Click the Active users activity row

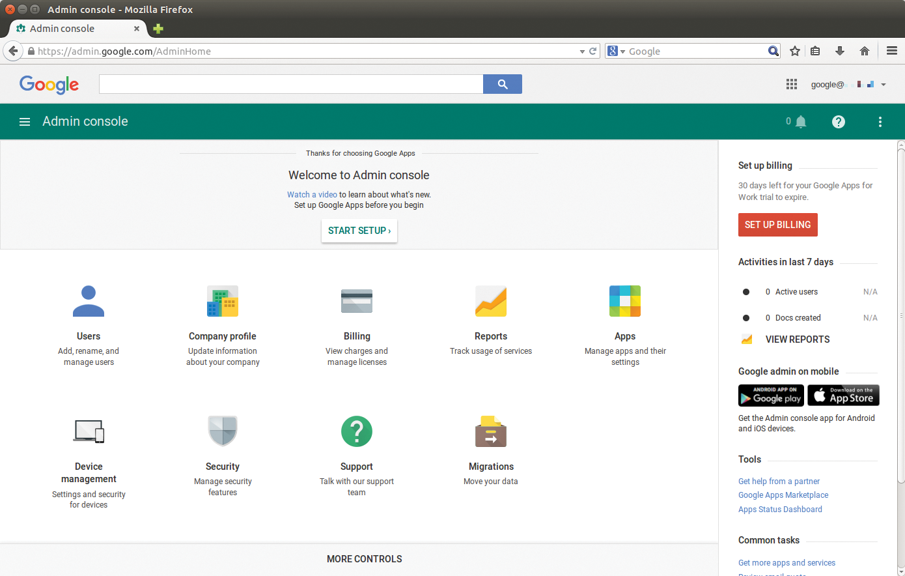809,292
